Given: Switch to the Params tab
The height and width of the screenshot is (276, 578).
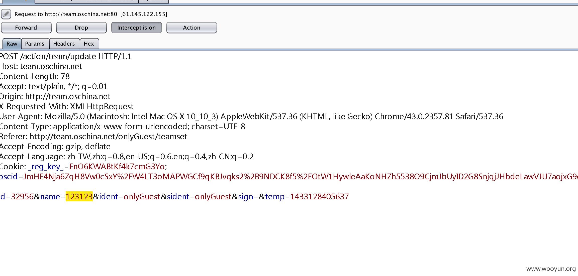Looking at the screenshot, I should (x=35, y=44).
